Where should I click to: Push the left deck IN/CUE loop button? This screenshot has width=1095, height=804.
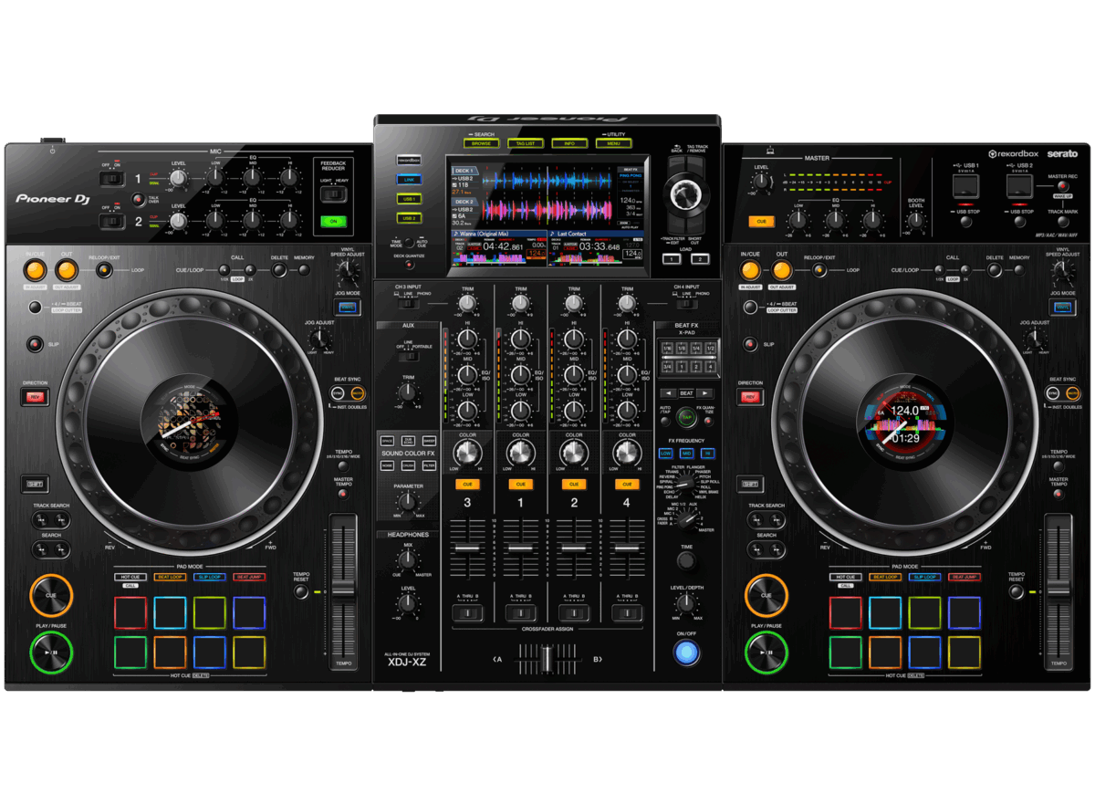tap(35, 270)
